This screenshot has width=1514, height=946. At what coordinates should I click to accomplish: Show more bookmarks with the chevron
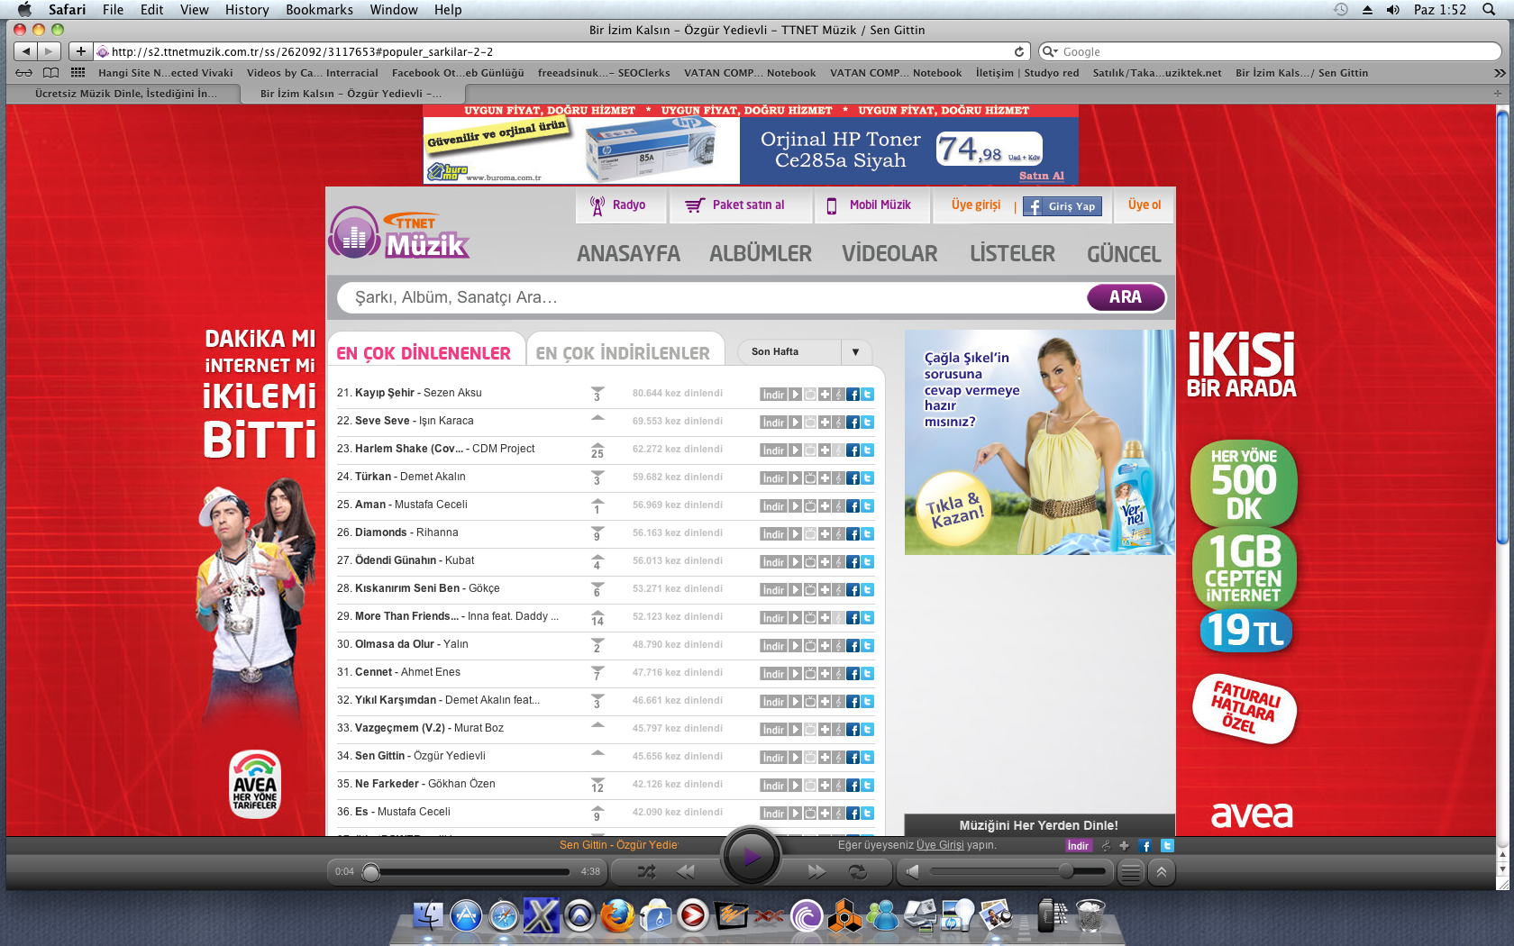click(x=1500, y=73)
